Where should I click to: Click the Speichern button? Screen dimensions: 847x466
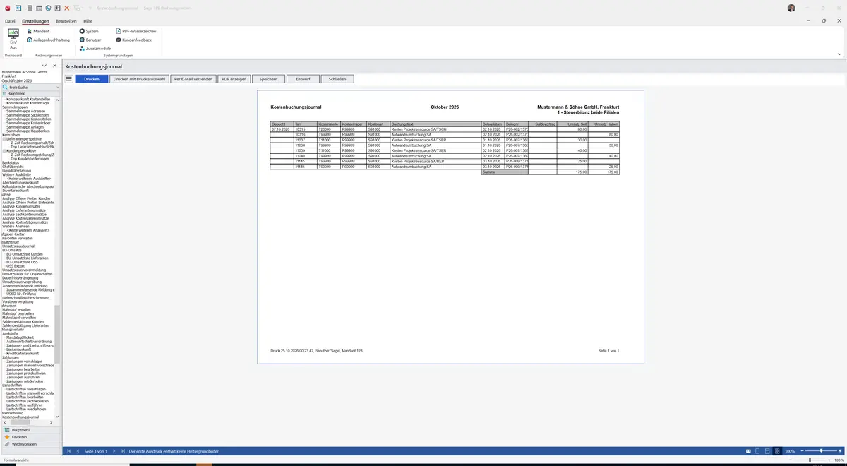pos(268,79)
